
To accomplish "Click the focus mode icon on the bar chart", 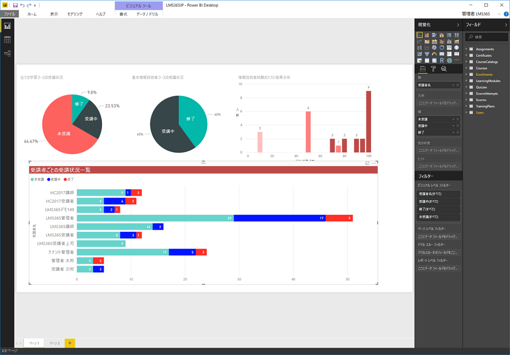I will click(x=367, y=163).
